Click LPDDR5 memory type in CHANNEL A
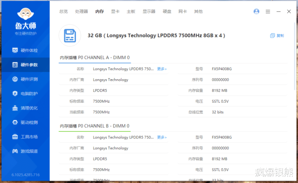Viewport: 298px width, 183px height. click(x=100, y=90)
